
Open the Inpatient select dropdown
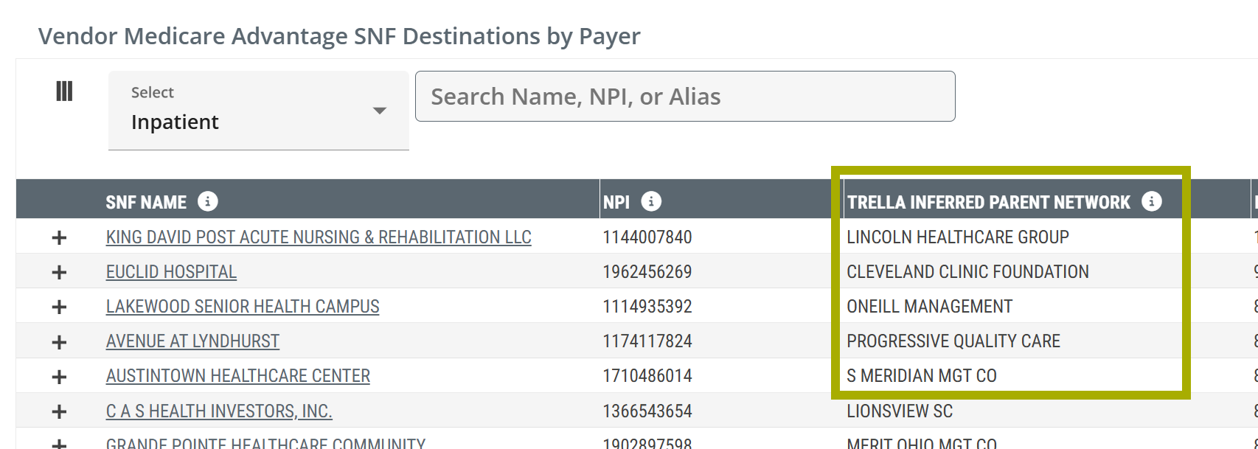[x=259, y=111]
